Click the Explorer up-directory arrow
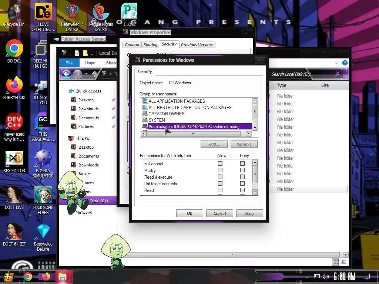This screenshot has width=379, height=284. tap(94, 74)
